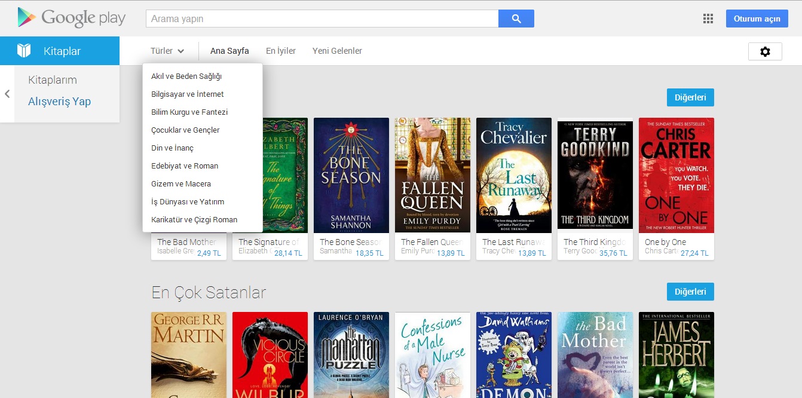Viewport: 802px width, 398px height.
Task: Open The Fallen Queen book cover
Action: click(x=433, y=175)
